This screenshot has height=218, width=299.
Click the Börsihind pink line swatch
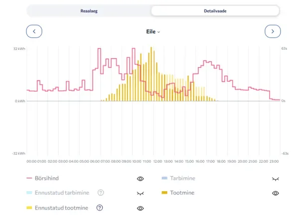pos(29,178)
